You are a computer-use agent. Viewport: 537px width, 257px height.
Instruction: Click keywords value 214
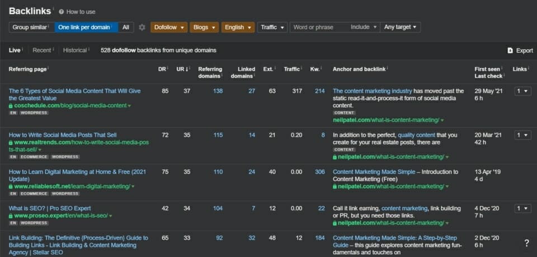(319, 91)
